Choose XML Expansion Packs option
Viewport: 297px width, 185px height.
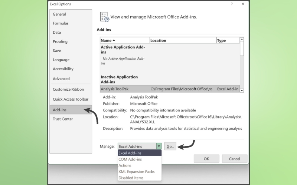click(140, 172)
